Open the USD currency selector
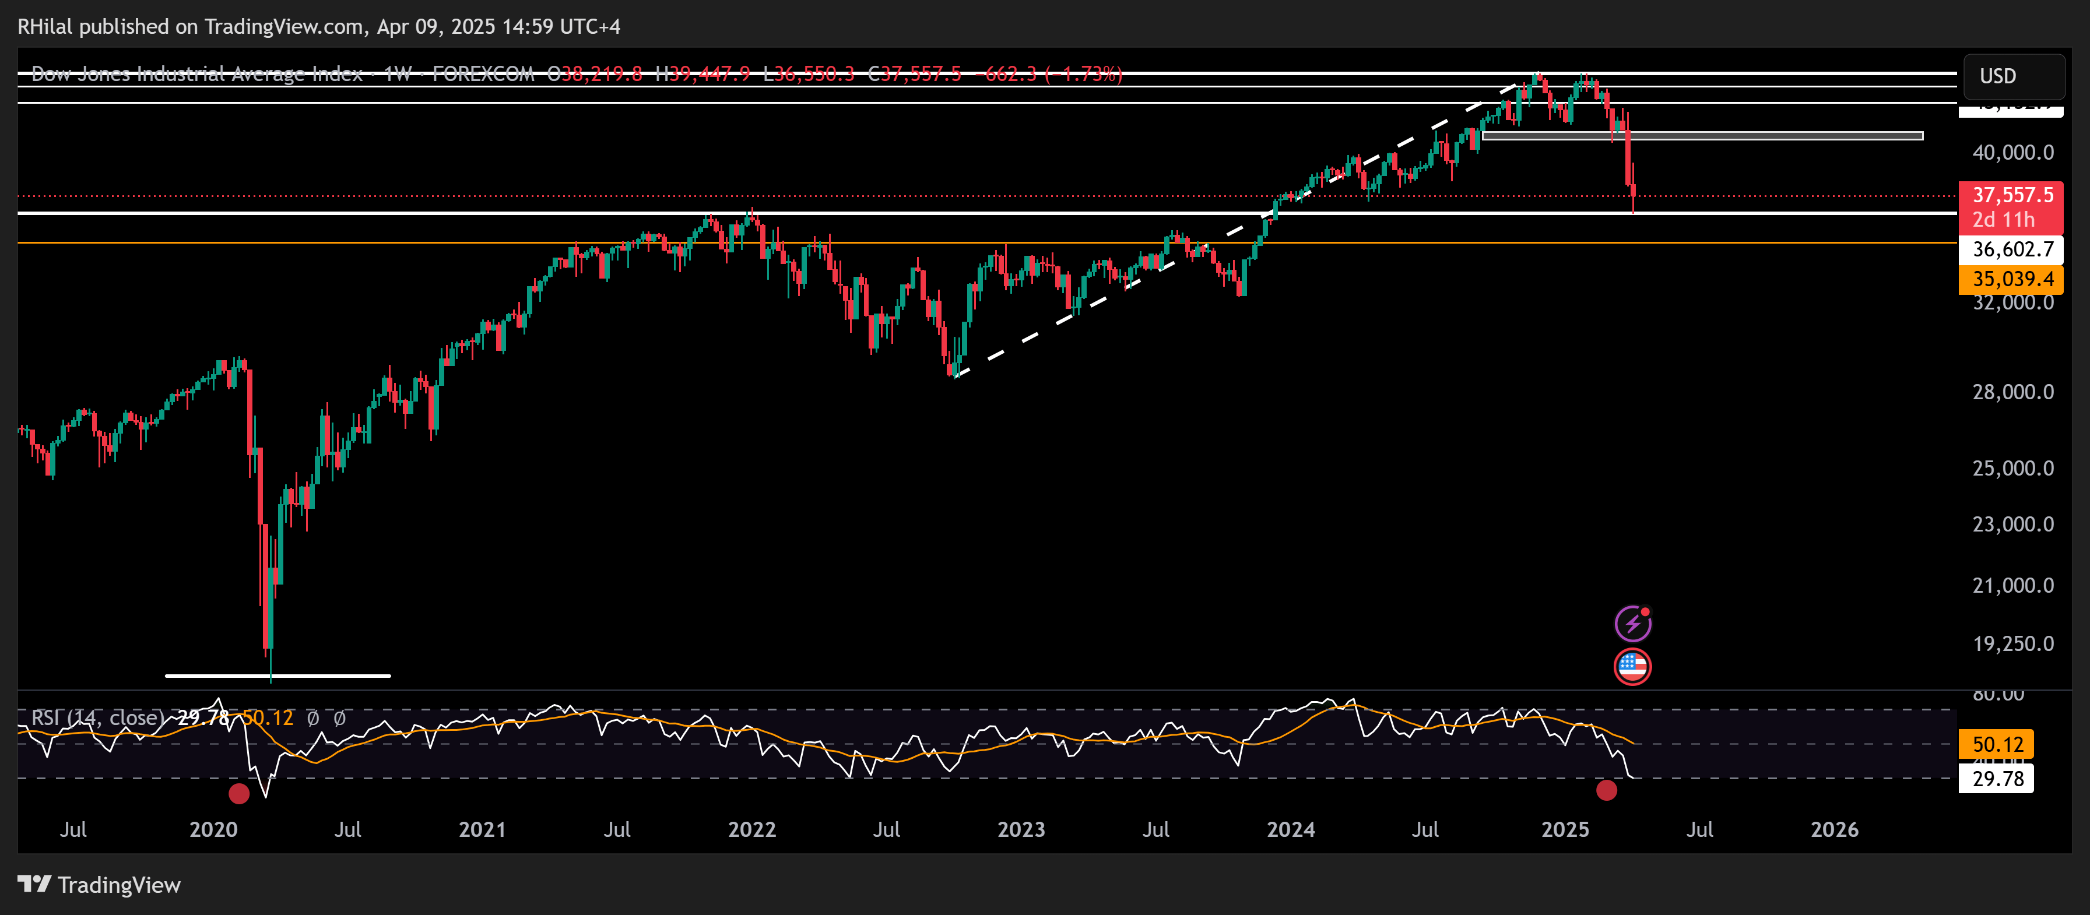 click(2014, 76)
